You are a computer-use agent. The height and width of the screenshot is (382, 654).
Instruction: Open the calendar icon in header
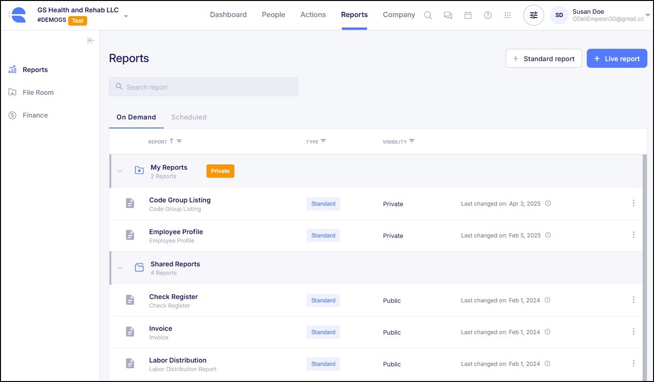click(468, 15)
